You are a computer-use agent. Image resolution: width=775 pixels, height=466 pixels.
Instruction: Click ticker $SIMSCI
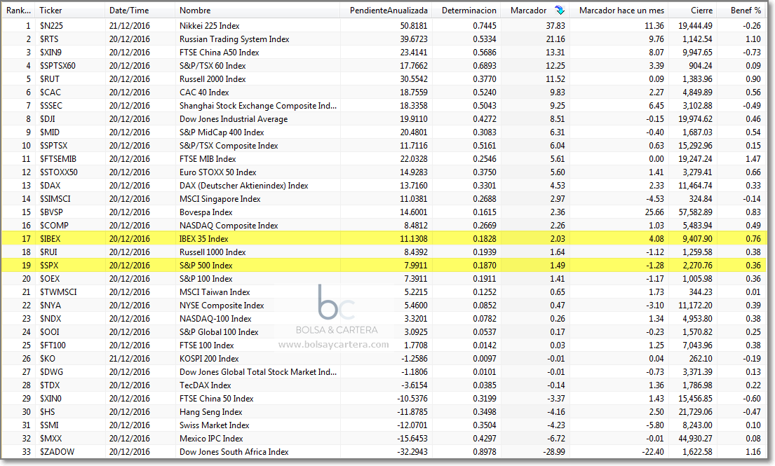[55, 199]
